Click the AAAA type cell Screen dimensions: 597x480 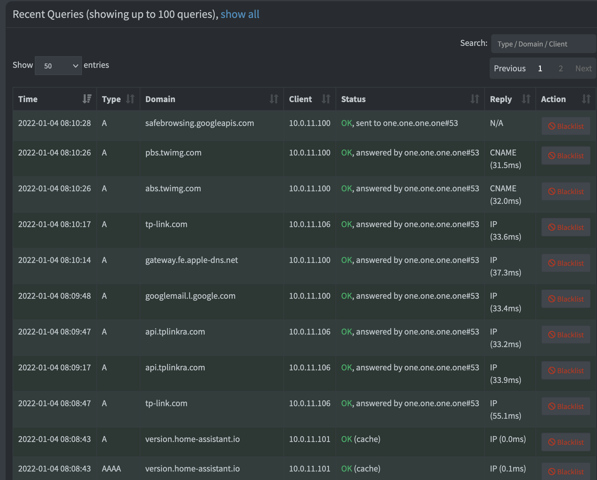pos(111,469)
